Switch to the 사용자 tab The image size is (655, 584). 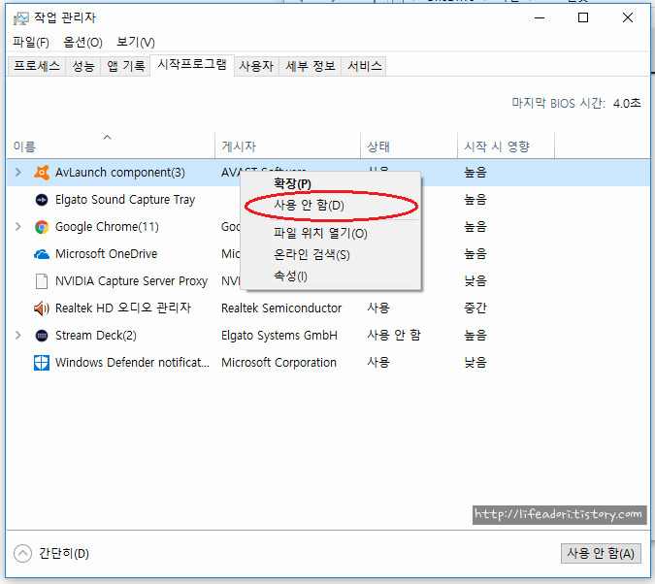pos(256,66)
